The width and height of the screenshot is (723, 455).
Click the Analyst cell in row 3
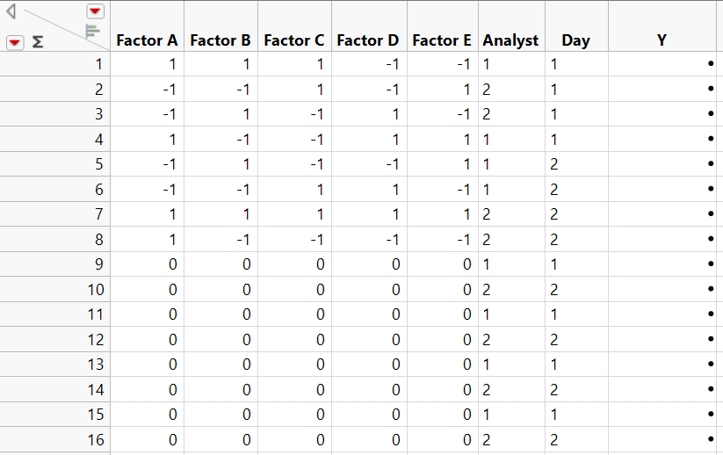click(511, 114)
